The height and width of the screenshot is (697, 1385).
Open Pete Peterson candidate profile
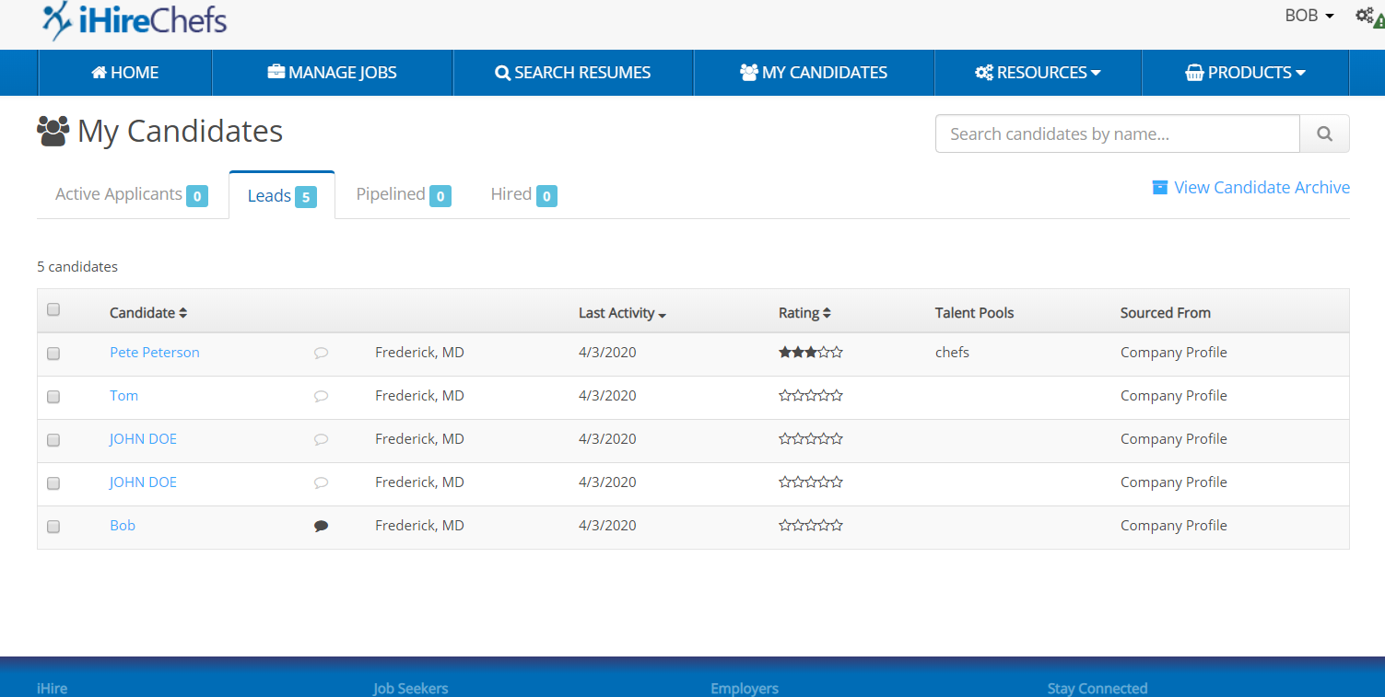click(154, 353)
